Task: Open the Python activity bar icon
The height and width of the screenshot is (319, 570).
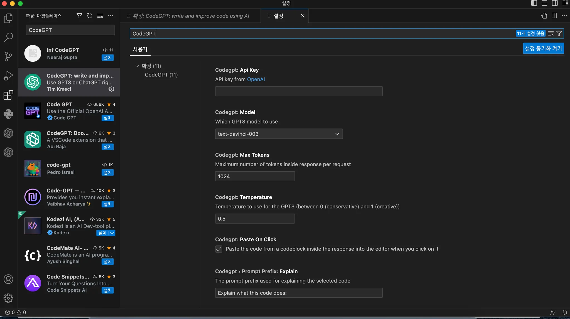Action: [8, 114]
